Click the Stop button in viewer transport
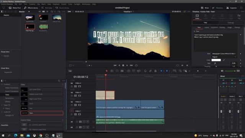245x138 pixels. (x=123, y=65)
